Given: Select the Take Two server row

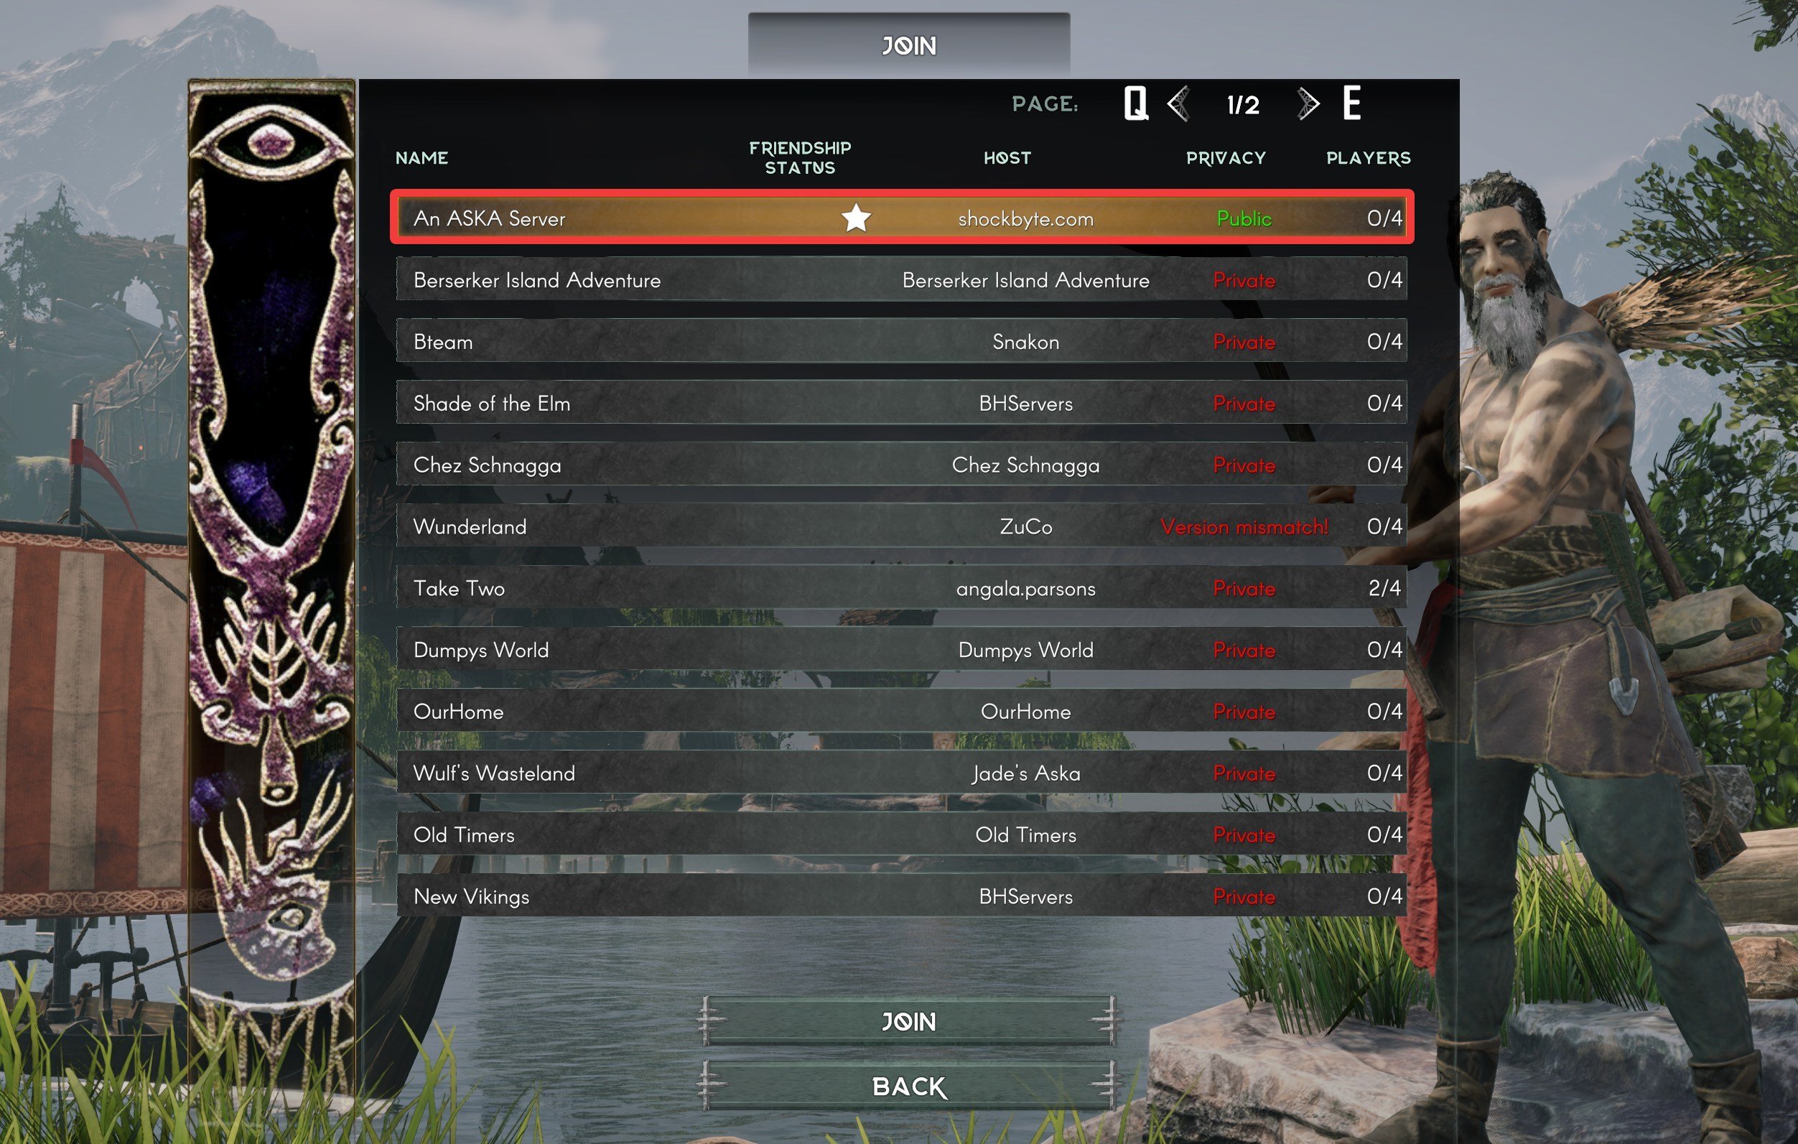Looking at the screenshot, I should tap(901, 587).
